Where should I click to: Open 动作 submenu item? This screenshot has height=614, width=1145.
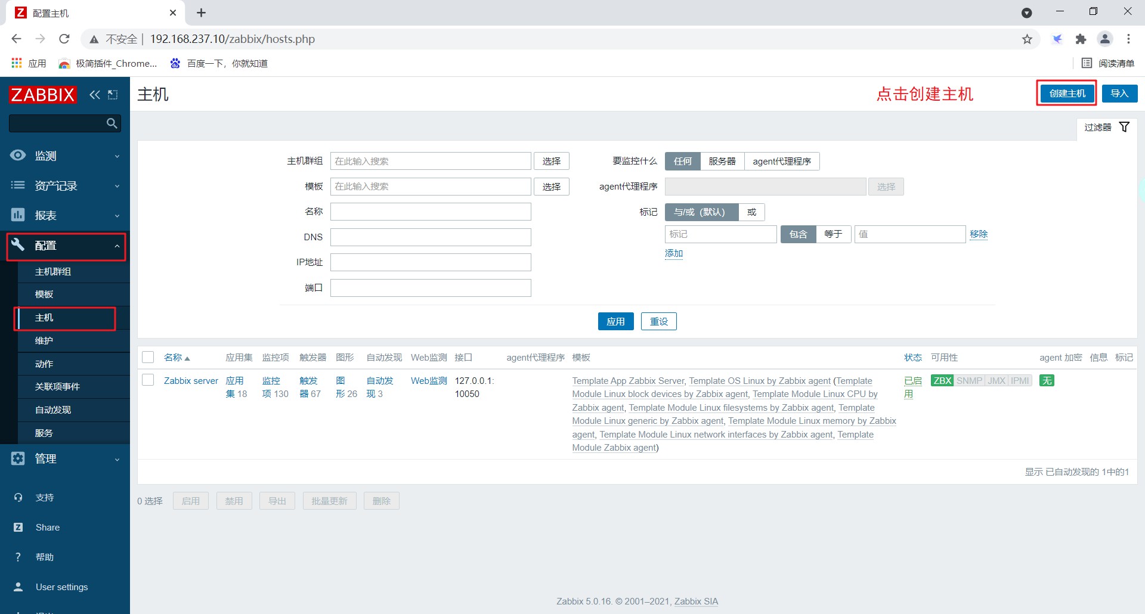74,364
